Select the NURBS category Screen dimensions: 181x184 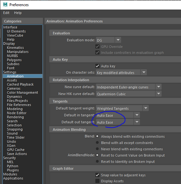[12, 56]
